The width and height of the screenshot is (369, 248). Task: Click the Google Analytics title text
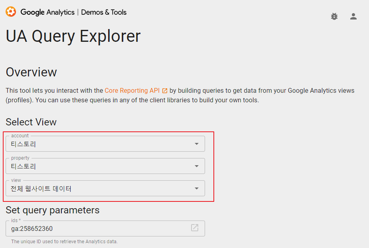pyautogui.click(x=47, y=12)
